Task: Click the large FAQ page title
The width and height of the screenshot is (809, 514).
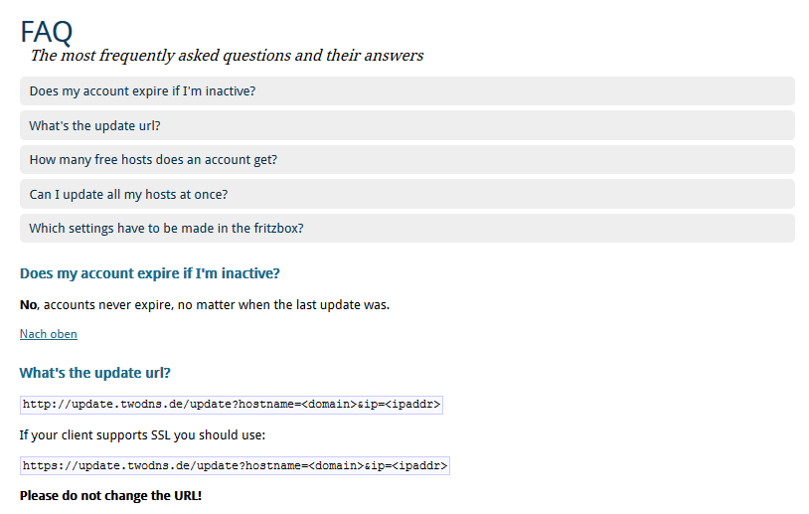Action: click(x=47, y=32)
